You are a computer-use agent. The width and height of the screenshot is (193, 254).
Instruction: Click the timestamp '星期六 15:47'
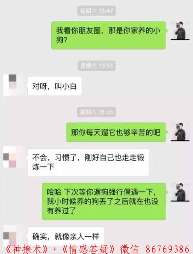click(96, 11)
